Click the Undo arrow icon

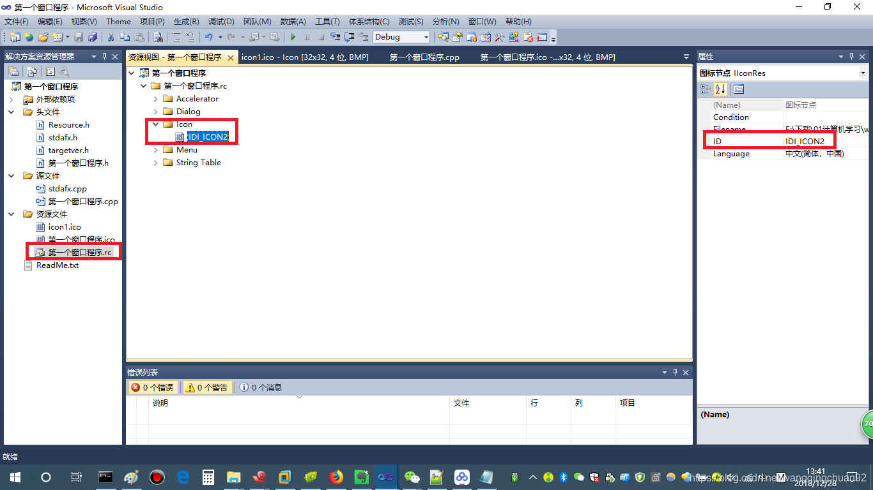(x=208, y=37)
